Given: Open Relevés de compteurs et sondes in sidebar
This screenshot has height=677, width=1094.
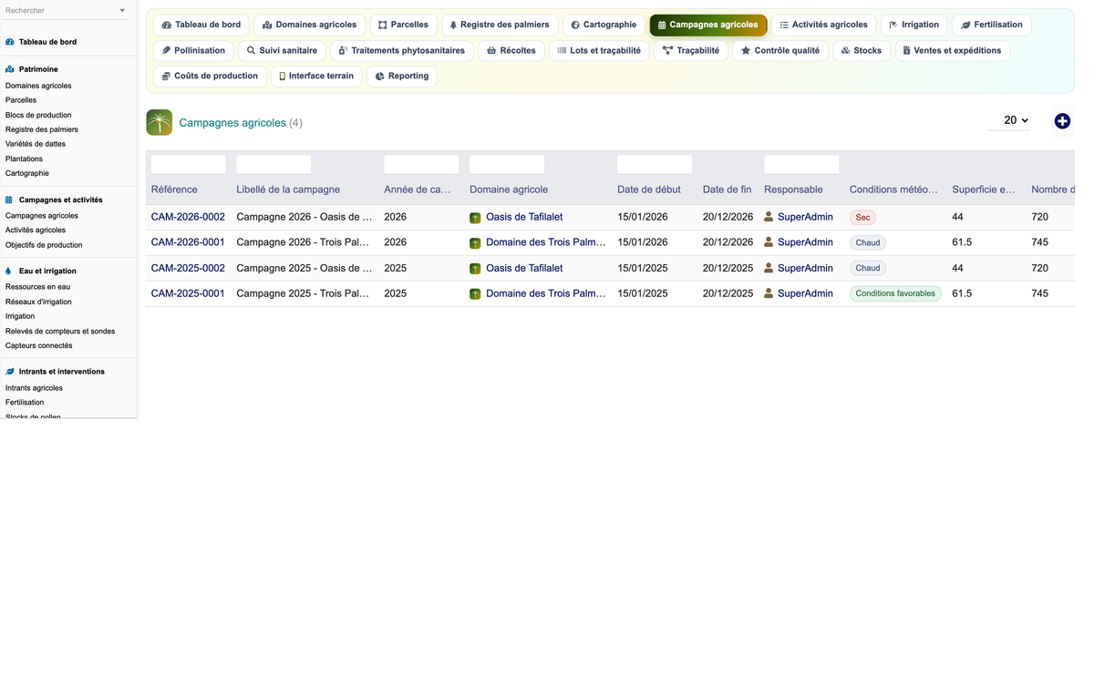Looking at the screenshot, I should click(x=60, y=331).
